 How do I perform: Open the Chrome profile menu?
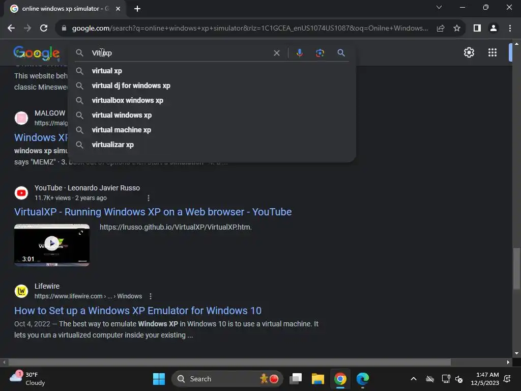(x=494, y=29)
